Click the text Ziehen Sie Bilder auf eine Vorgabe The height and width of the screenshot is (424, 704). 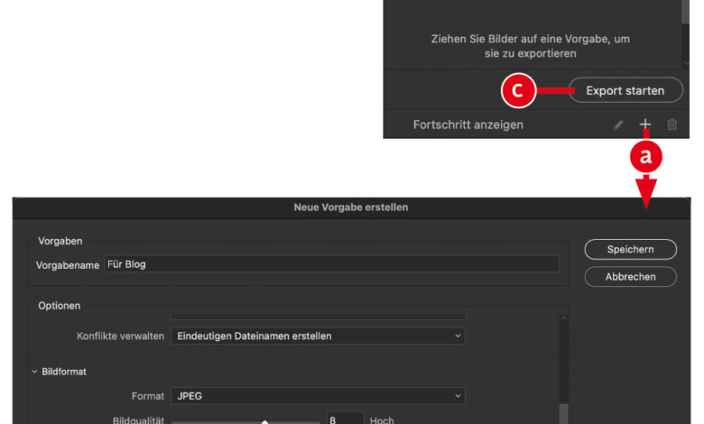(530, 46)
